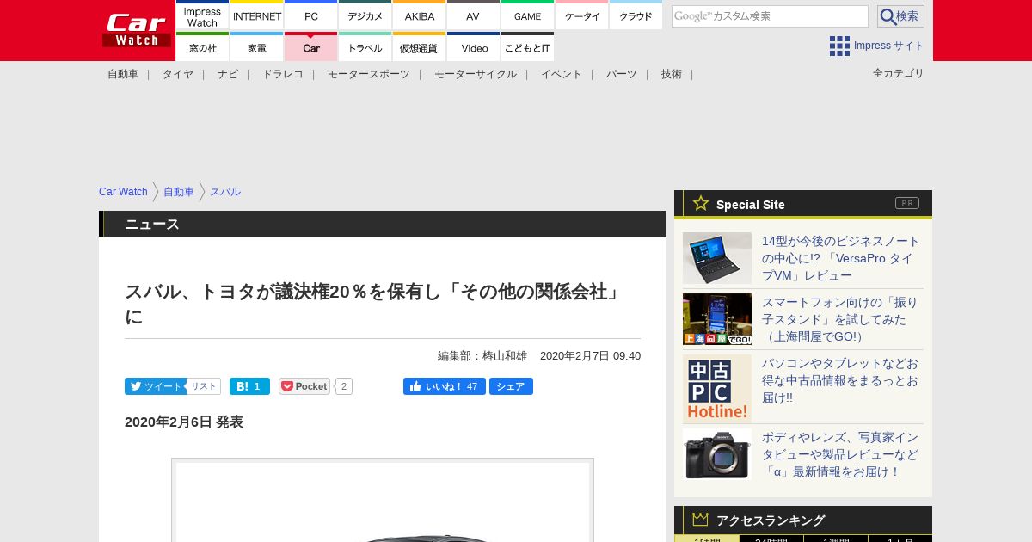
Task: Open the Sony α camera thumbnail
Action: point(717,454)
